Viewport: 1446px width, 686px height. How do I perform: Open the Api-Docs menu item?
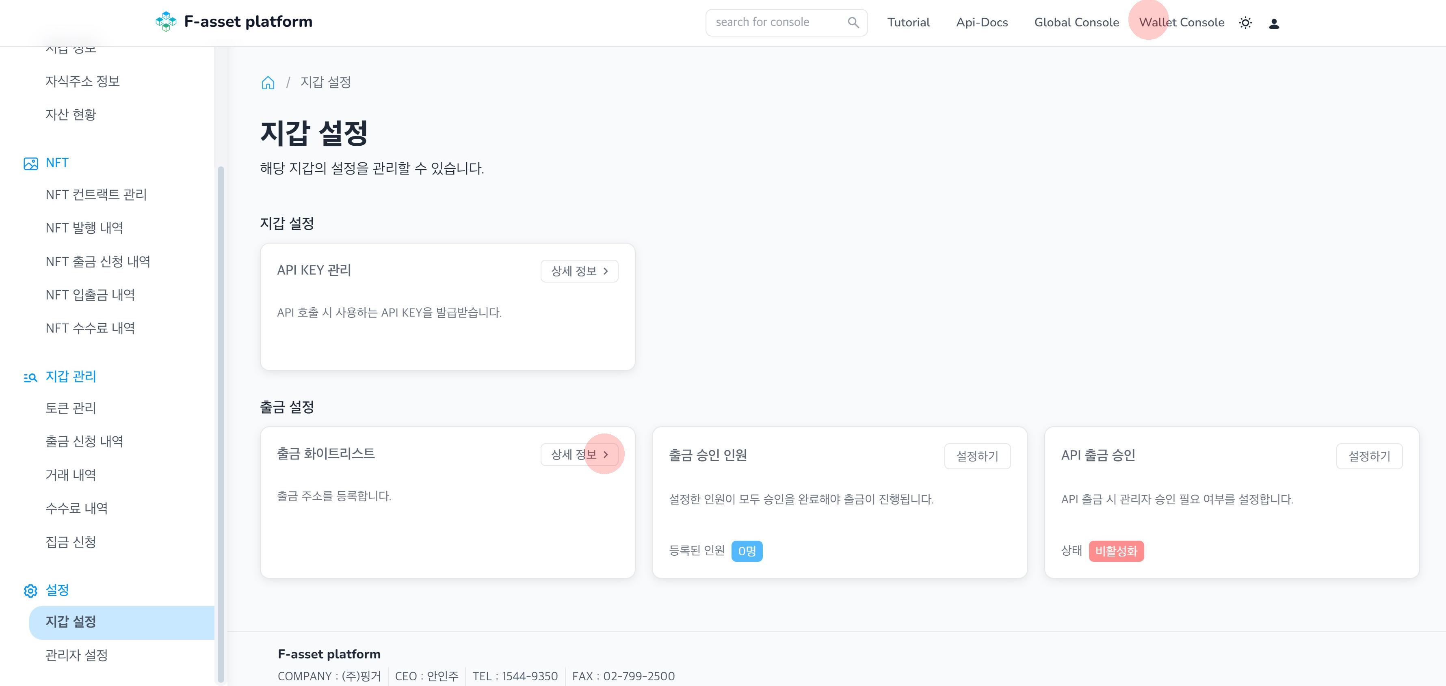coord(981,22)
